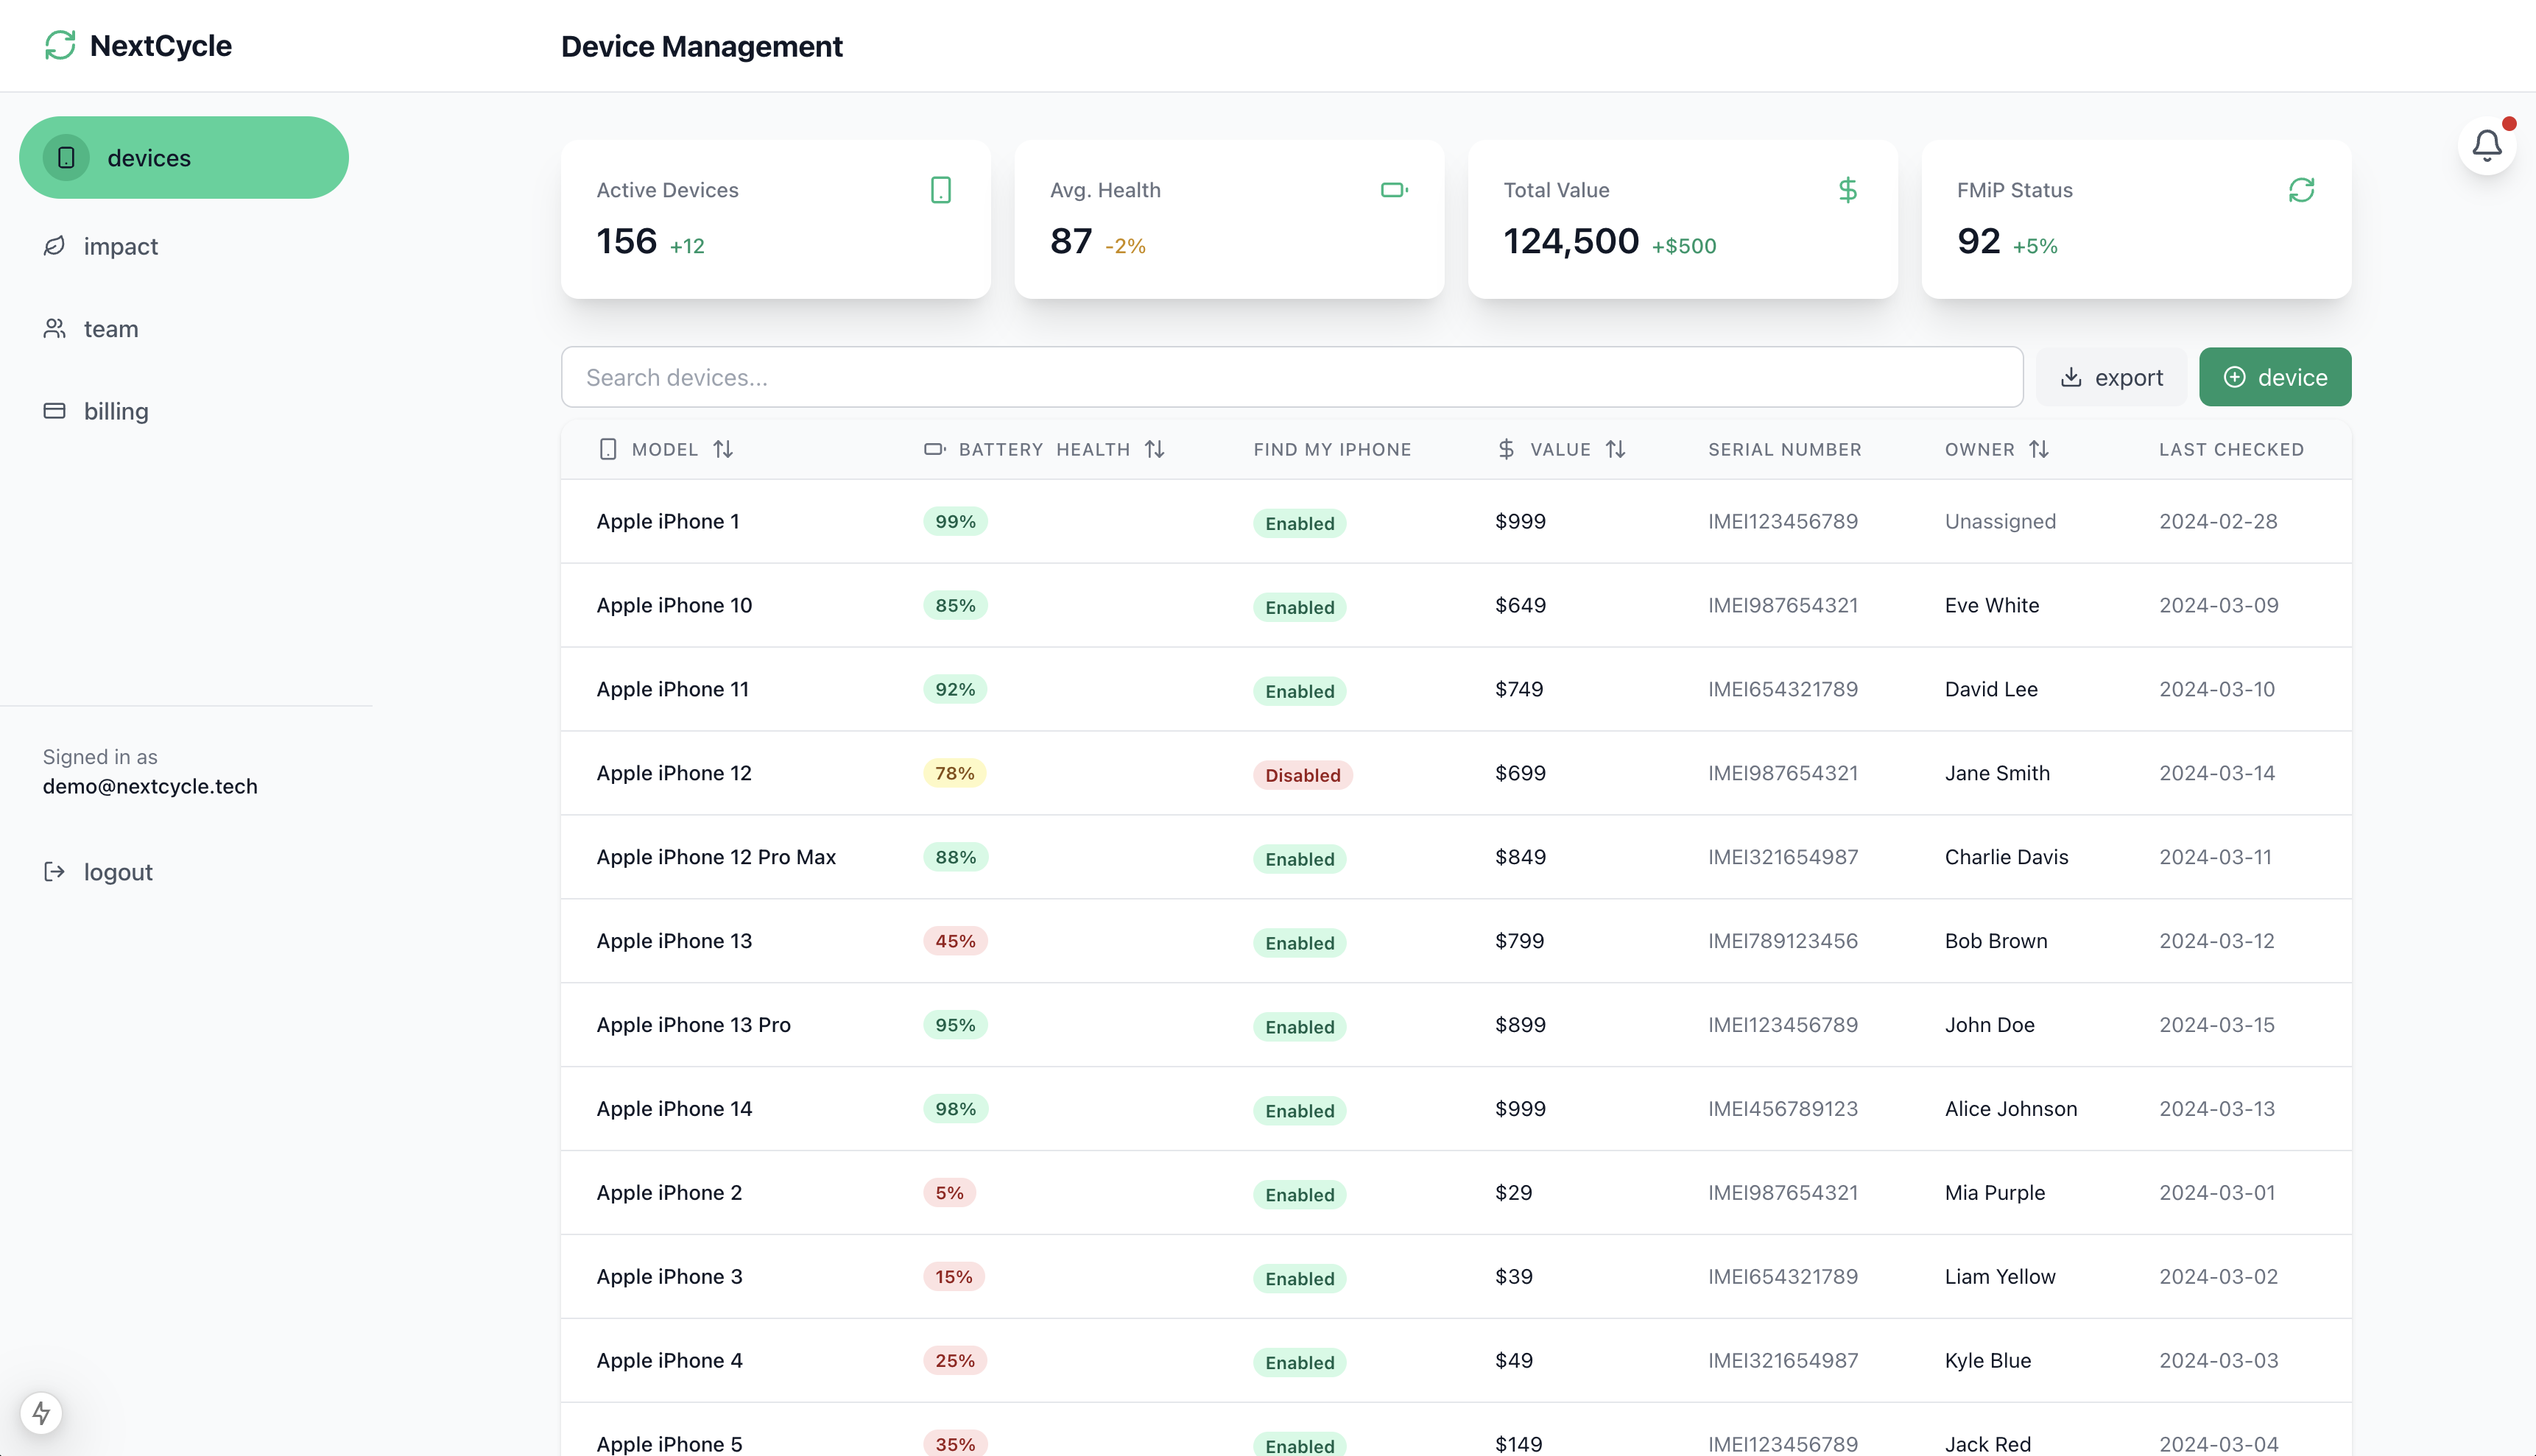Click the battery icon in Battery Health header
2536x1456 pixels.
(x=934, y=449)
